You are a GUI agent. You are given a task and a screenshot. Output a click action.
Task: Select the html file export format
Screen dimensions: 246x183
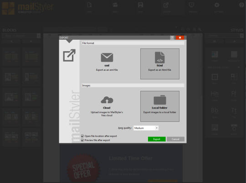coord(160,64)
